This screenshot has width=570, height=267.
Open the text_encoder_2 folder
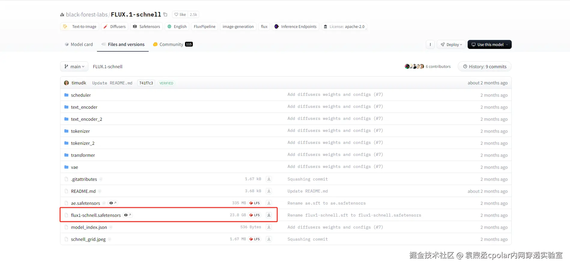(x=86, y=119)
